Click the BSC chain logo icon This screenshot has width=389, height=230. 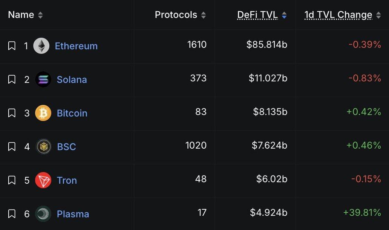tap(43, 146)
